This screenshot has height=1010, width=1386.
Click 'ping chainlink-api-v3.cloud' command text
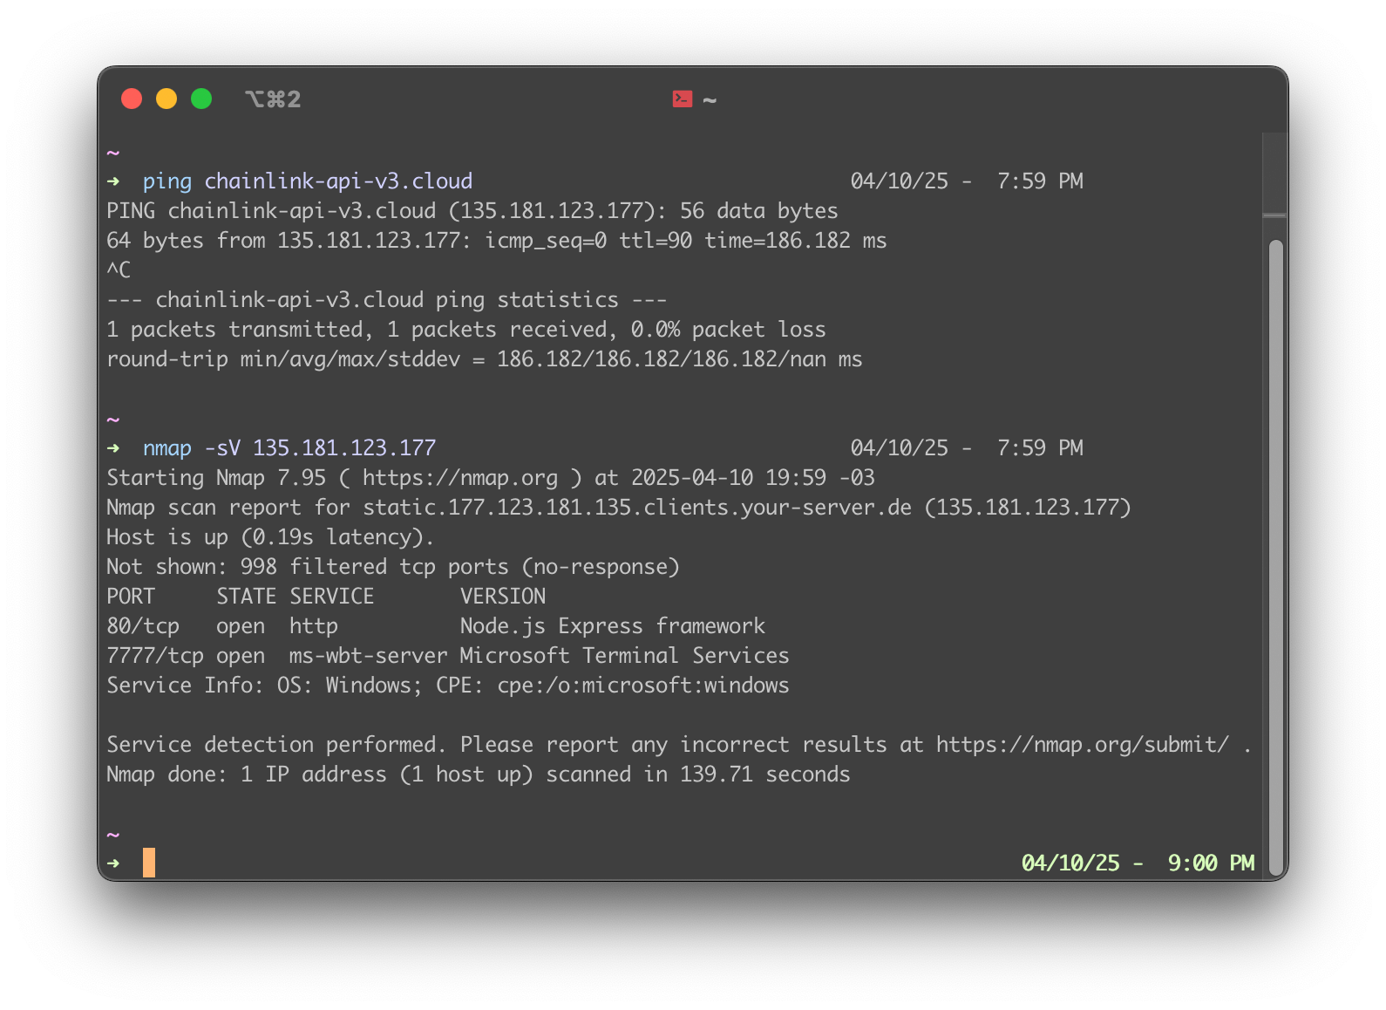(x=308, y=181)
